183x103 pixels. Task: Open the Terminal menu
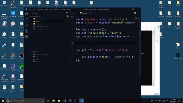tap(63, 9)
